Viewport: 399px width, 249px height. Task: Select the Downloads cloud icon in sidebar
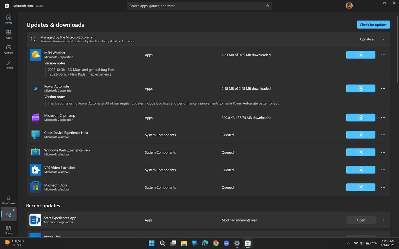(x=9, y=214)
